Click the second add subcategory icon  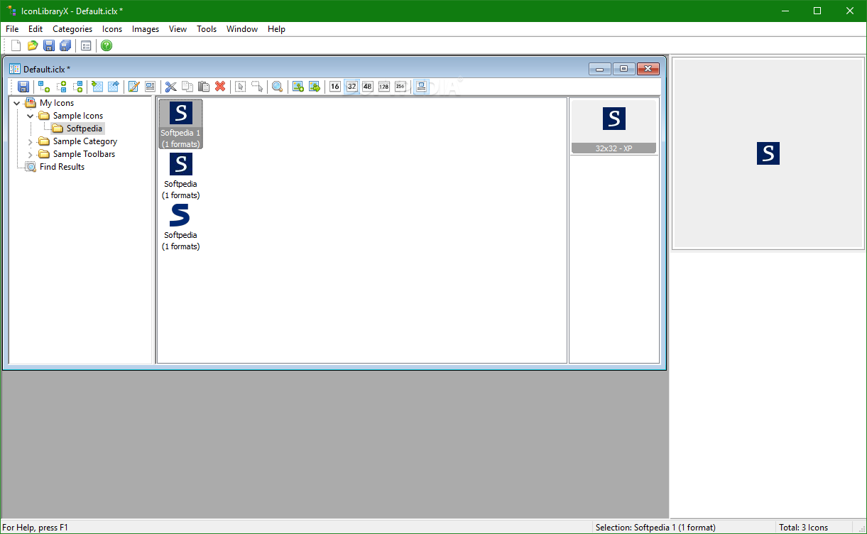coord(61,87)
